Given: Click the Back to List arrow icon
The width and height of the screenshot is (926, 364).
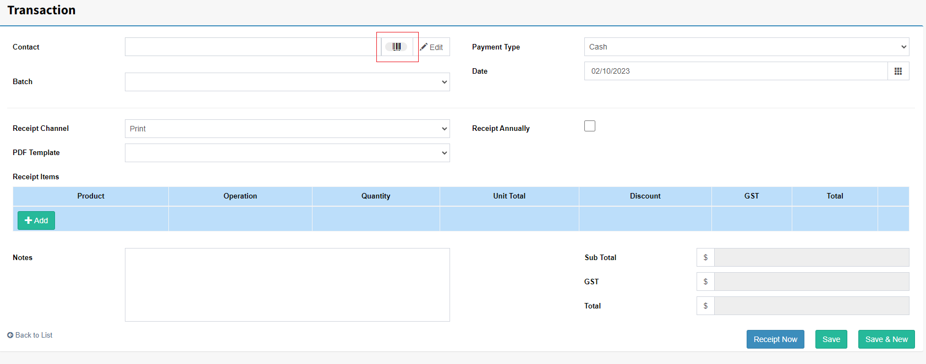Looking at the screenshot, I should [x=10, y=335].
